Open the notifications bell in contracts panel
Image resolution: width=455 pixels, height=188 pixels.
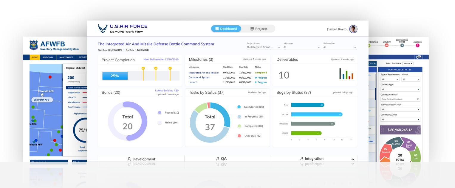click(418, 57)
